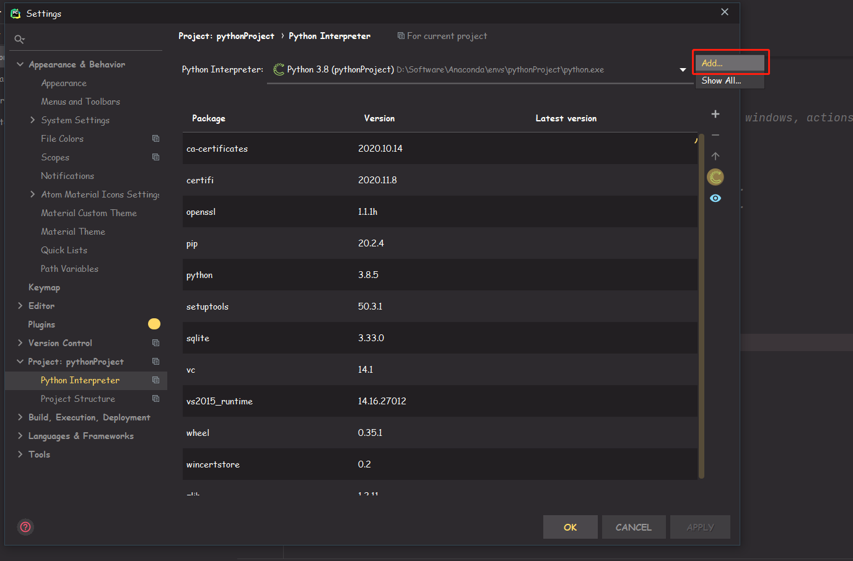Click Project: pythonProject breadcrumb
Image resolution: width=853 pixels, height=561 pixels.
(226, 36)
